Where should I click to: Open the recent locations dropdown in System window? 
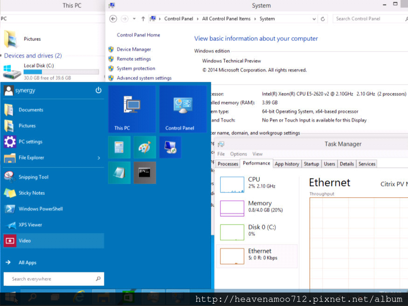click(134, 19)
